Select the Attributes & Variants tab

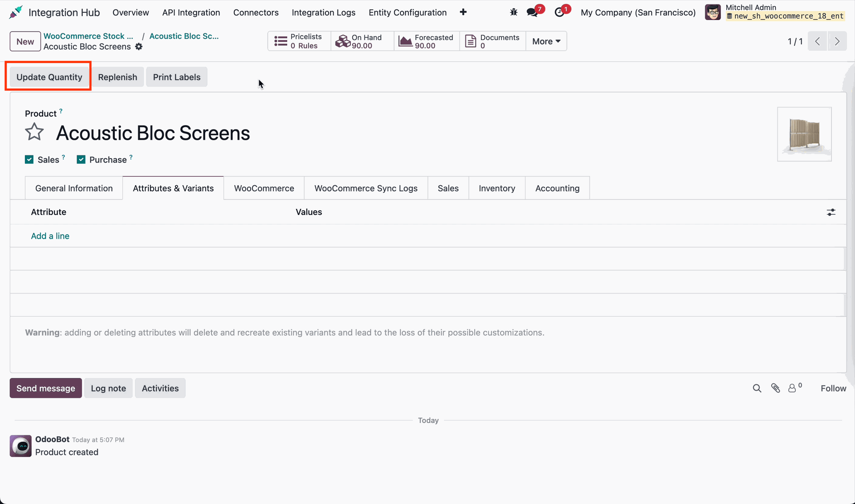point(173,188)
